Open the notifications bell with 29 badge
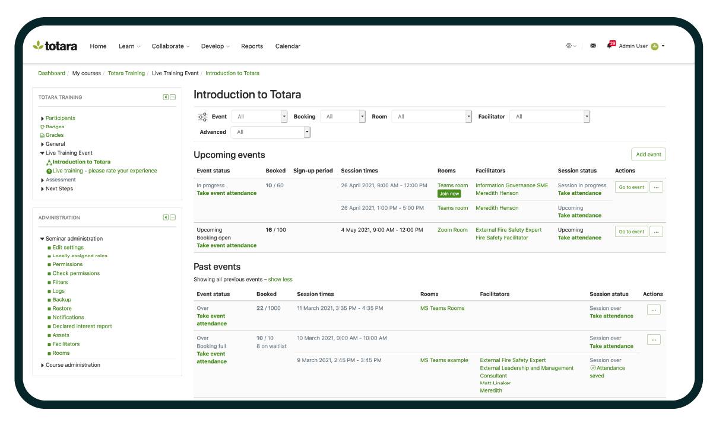 (x=610, y=45)
